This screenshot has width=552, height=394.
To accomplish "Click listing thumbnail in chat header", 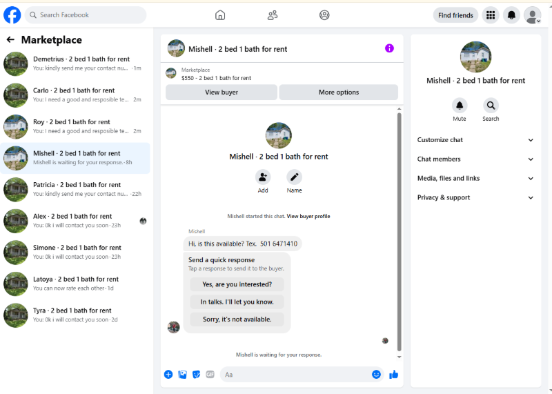I will pos(176,48).
